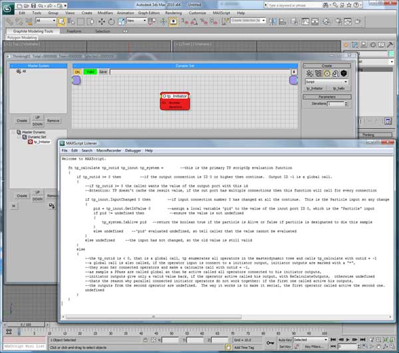Image resolution: width=399 pixels, height=353 pixels.
Task: Toggle the green Valid button
Action: point(90,71)
